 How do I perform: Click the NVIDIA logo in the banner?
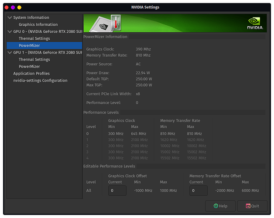coord(255,23)
